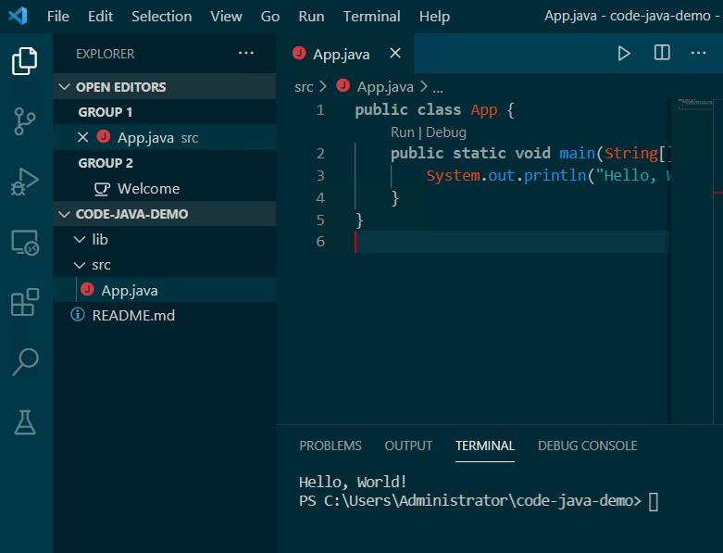Open the Testing flask view

(25, 422)
